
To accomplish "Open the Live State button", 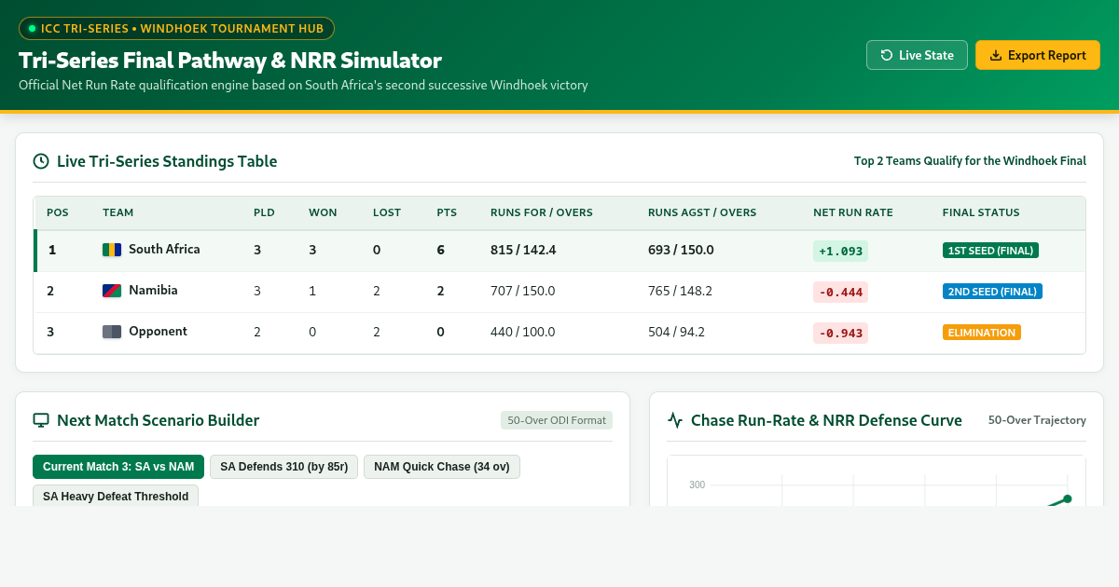I will 917,55.
